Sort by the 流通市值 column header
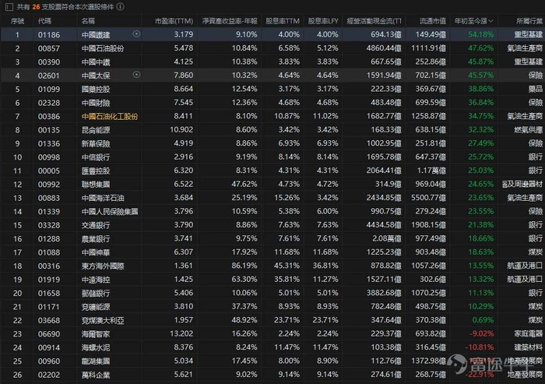545x384 pixels. point(432,21)
